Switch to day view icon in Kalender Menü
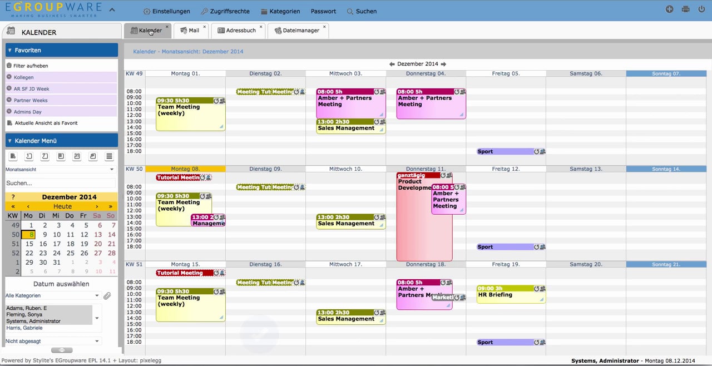This screenshot has width=712, height=366. coord(29,156)
